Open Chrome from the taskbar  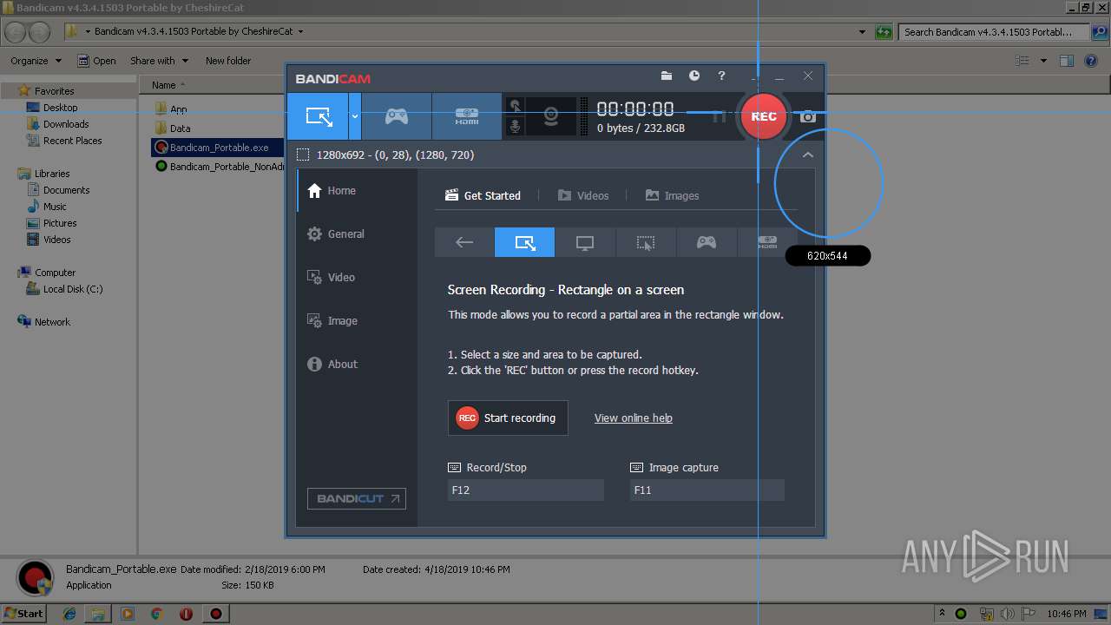[156, 614]
